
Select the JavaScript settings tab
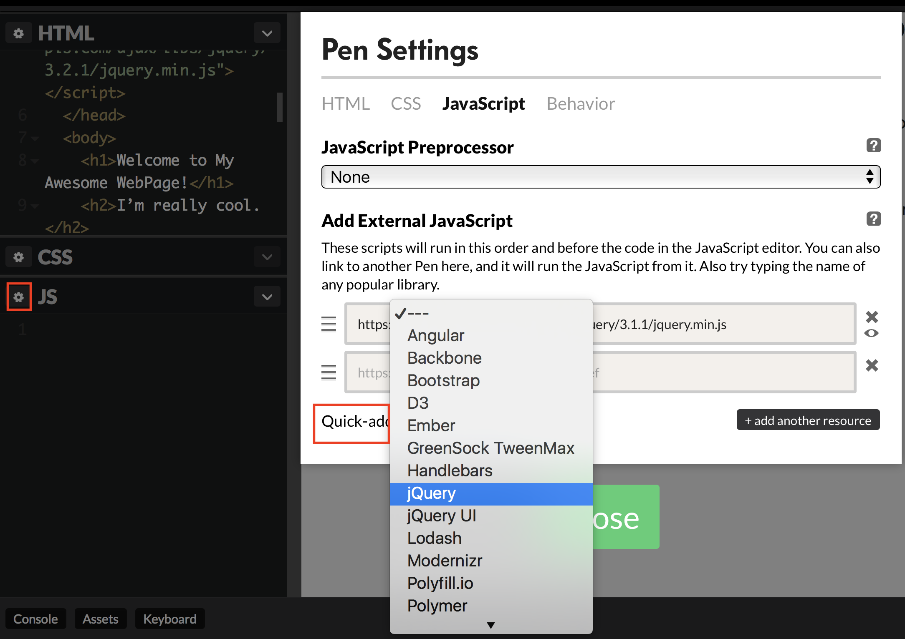tap(483, 103)
